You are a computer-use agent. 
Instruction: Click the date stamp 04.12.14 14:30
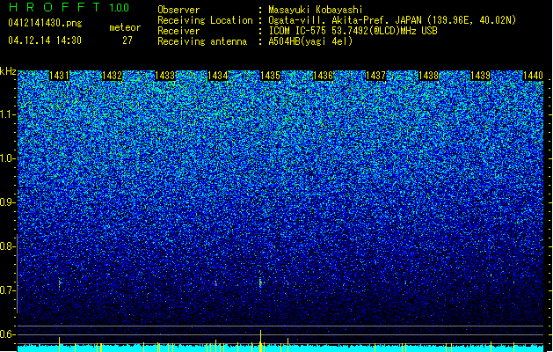[45, 40]
